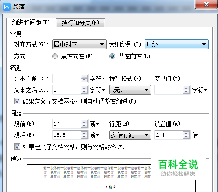Viewport: 218px width, 192px height.
Task: Increase the 设置值 line spacing value
Action: coord(186,133)
